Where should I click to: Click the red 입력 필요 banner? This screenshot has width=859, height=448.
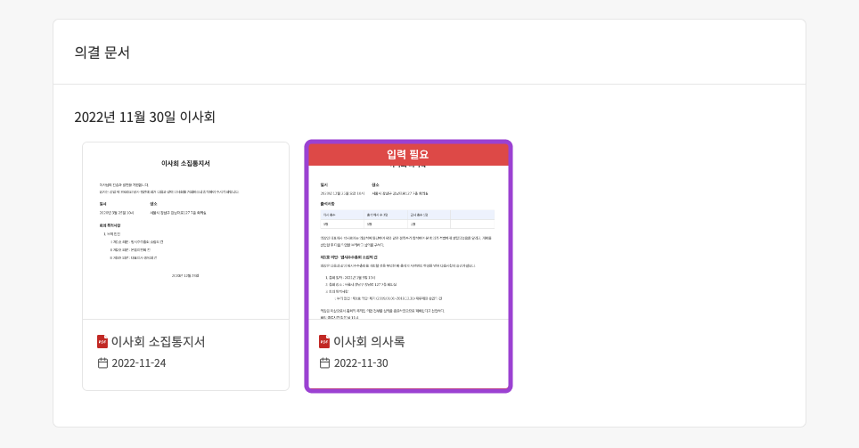coord(408,154)
